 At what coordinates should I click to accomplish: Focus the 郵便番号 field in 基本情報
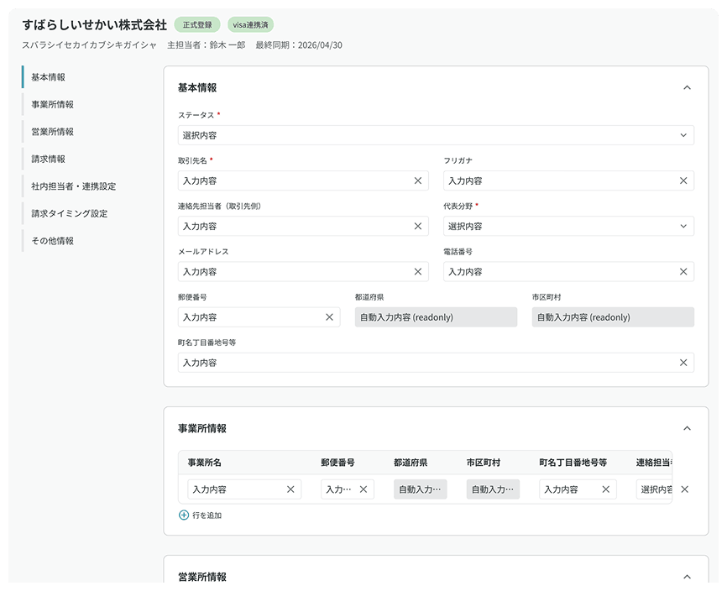259,317
